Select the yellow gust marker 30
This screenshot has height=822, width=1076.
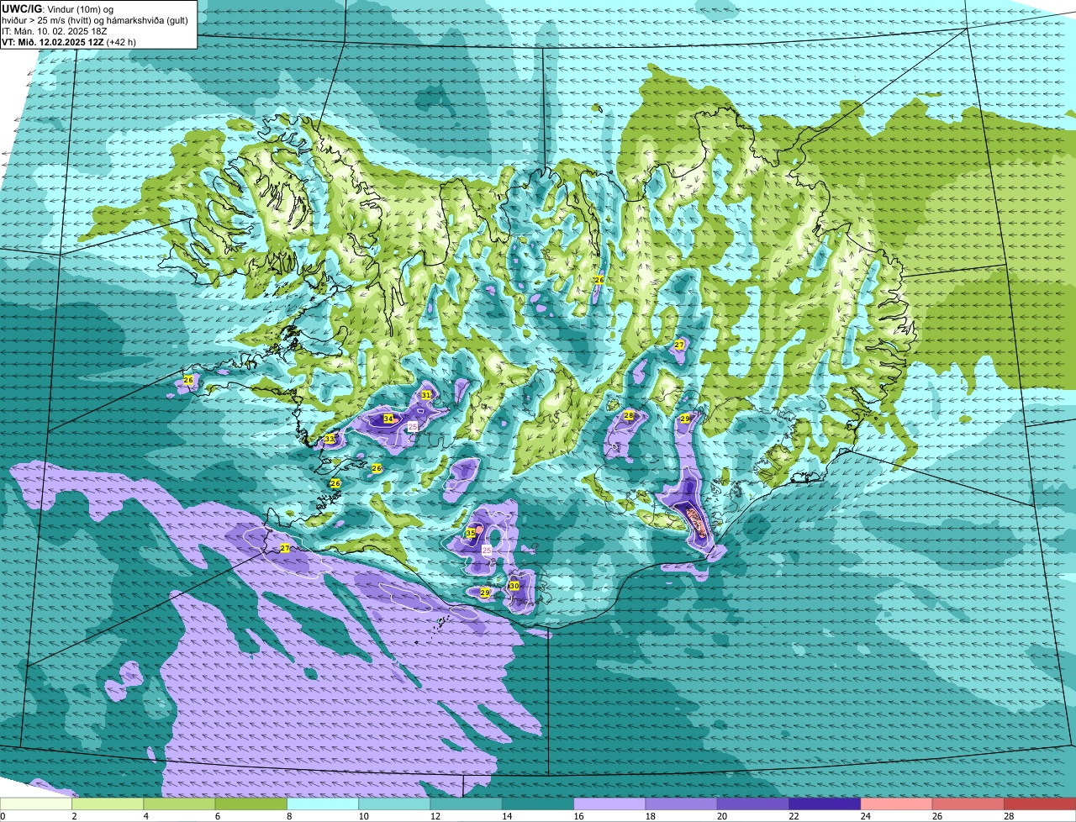514,586
